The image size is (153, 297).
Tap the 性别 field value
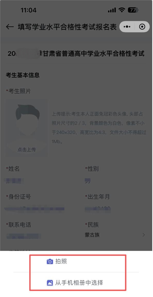point(88,181)
